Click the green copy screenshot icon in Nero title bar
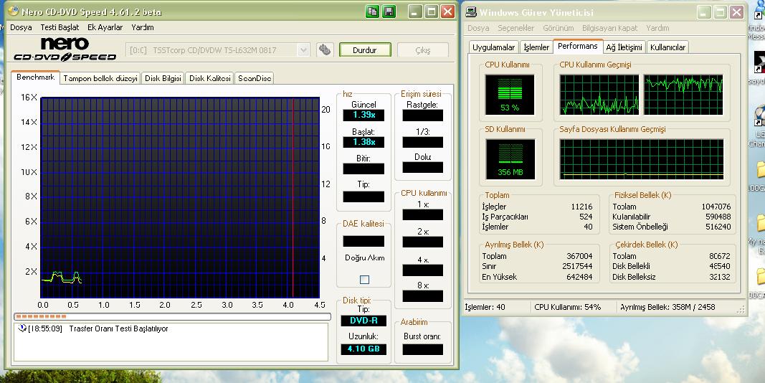Image resolution: width=765 pixels, height=383 pixels. 372,11
